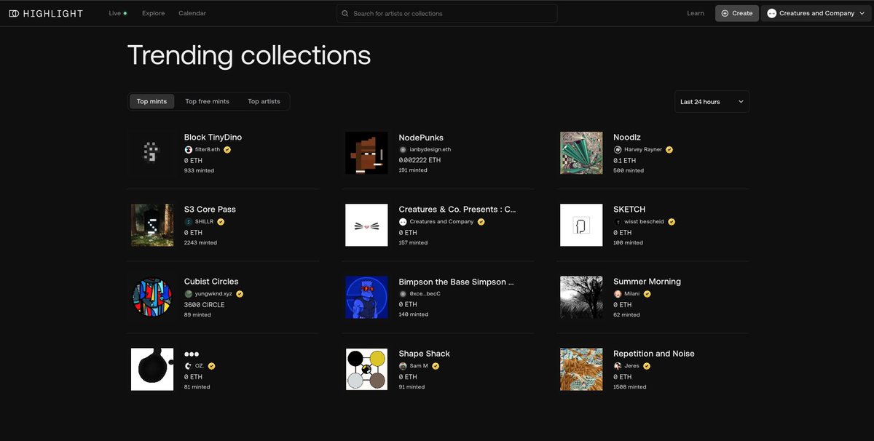874x441 pixels.
Task: Open the Repetition and Noise thumbnail
Action: point(581,369)
